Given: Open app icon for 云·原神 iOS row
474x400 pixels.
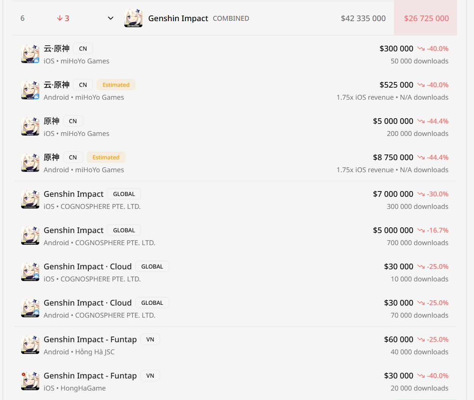Looking at the screenshot, I should tap(30, 54).
